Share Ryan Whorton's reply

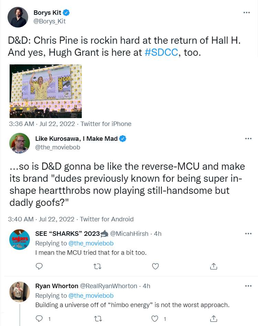click(x=213, y=318)
